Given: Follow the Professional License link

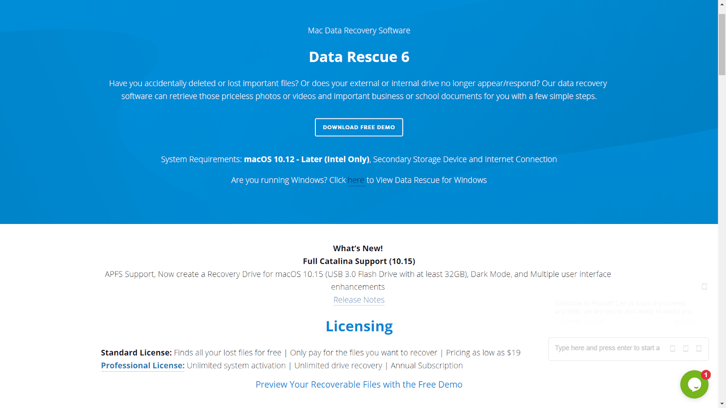Looking at the screenshot, I should 142,365.
